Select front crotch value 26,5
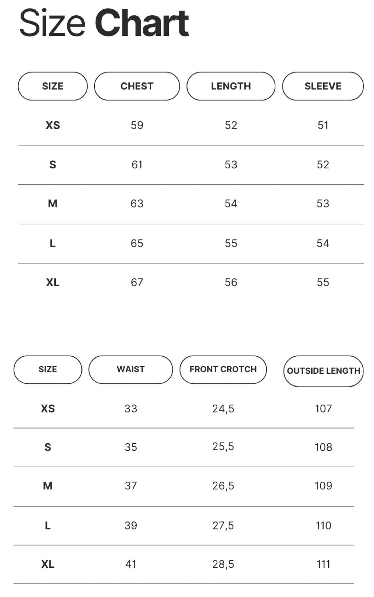 tap(223, 486)
